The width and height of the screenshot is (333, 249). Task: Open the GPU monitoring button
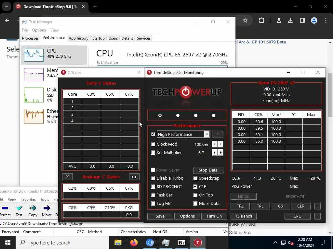(297, 216)
